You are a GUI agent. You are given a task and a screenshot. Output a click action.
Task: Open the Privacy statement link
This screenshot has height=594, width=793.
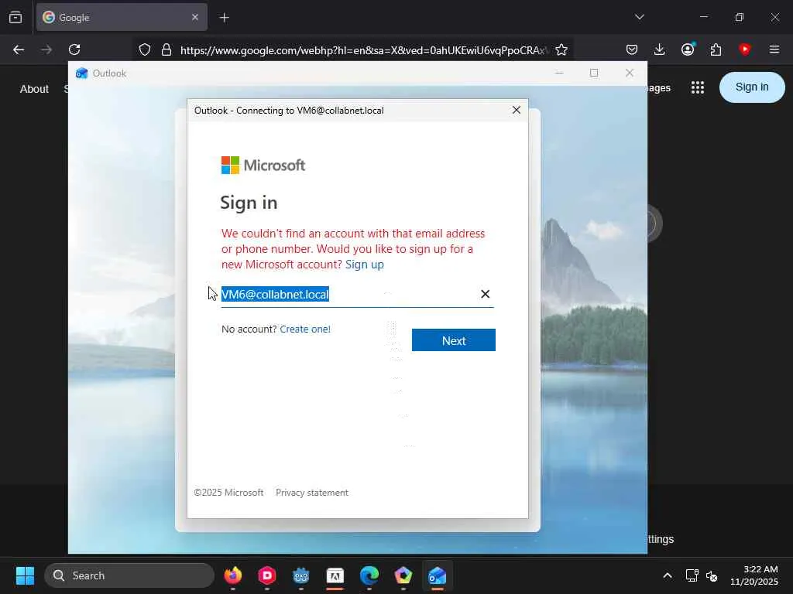(311, 493)
